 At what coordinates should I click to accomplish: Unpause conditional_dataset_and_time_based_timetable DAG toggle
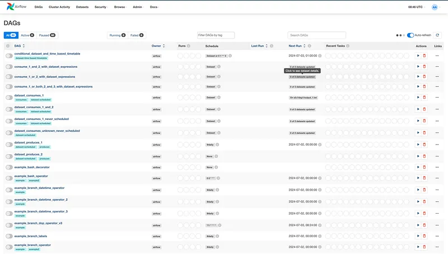click(x=9, y=56)
